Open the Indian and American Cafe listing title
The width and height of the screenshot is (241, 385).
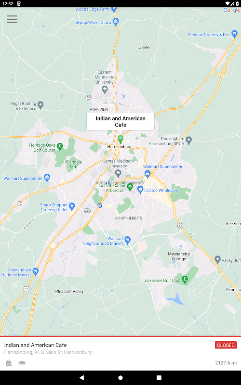click(35, 345)
